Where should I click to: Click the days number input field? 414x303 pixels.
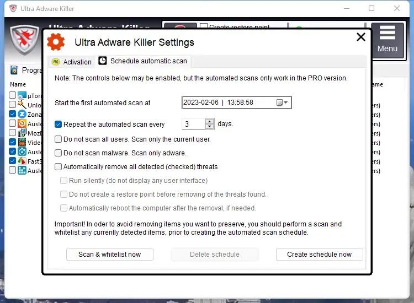click(193, 124)
